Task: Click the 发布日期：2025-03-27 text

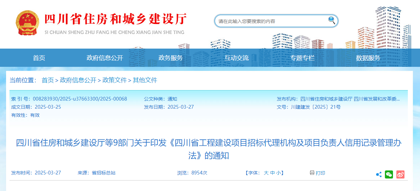Action: click(169, 107)
